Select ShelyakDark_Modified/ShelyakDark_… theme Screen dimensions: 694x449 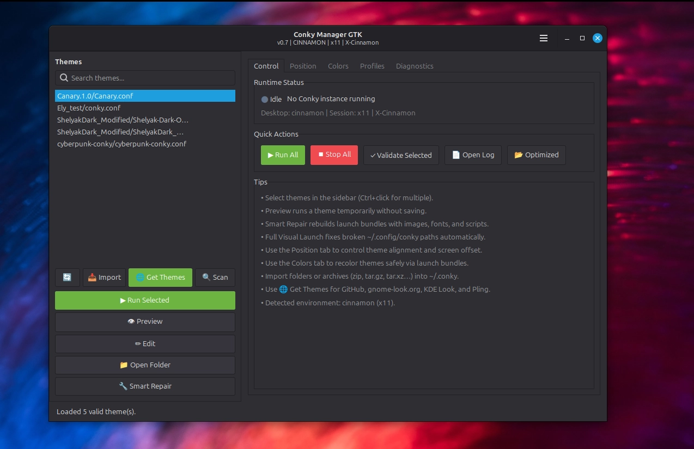point(145,132)
